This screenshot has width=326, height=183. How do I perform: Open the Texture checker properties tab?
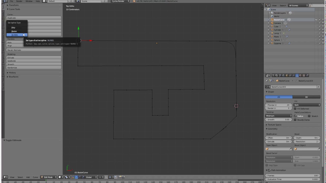(x=304, y=75)
